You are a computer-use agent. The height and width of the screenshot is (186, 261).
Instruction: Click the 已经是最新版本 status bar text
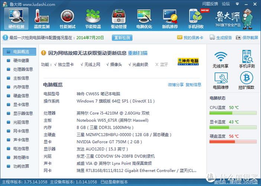tap(114, 182)
